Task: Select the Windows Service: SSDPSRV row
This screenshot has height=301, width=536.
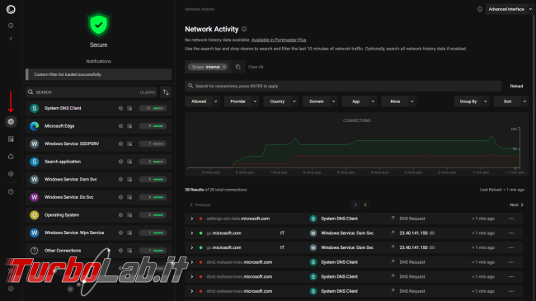Action: (x=98, y=143)
